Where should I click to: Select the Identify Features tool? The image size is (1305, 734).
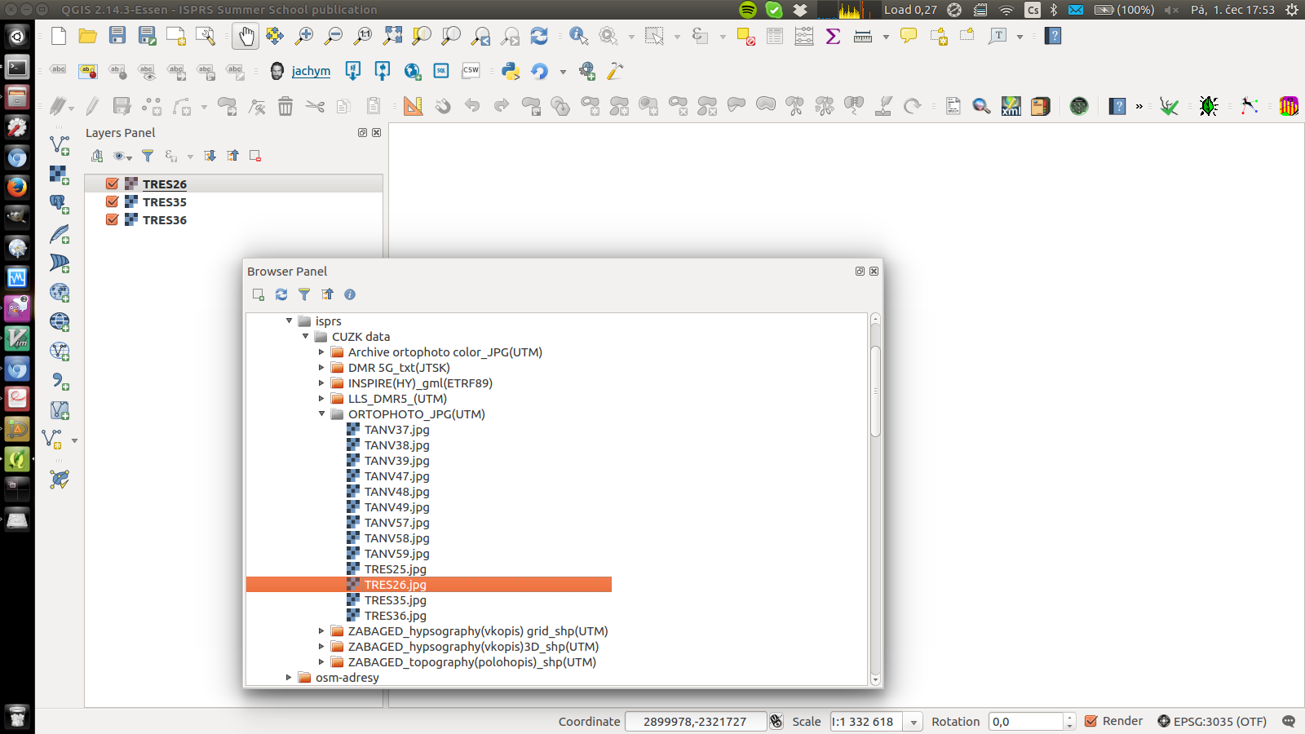tap(579, 36)
